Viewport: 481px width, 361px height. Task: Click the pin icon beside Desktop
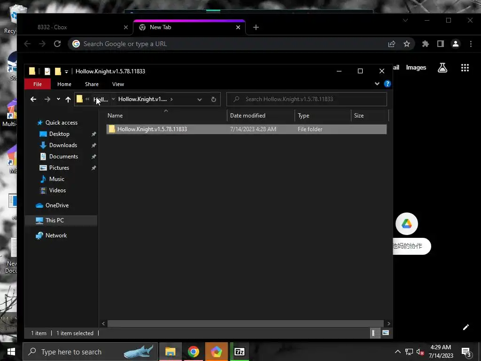point(93,134)
